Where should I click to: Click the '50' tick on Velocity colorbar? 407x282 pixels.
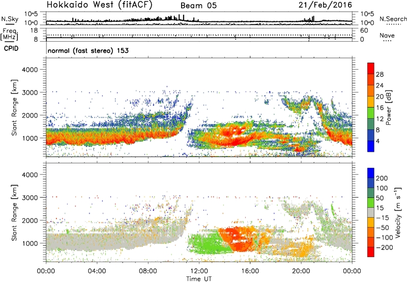coord(380,198)
